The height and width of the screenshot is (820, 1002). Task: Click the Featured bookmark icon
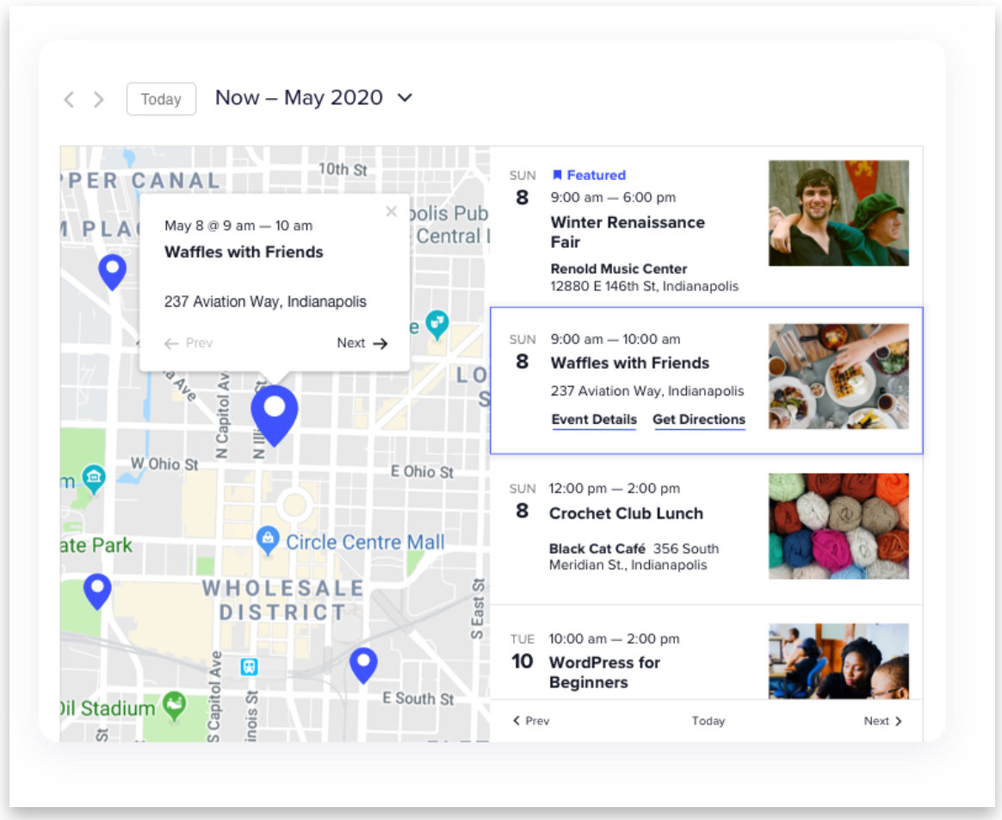click(x=557, y=175)
